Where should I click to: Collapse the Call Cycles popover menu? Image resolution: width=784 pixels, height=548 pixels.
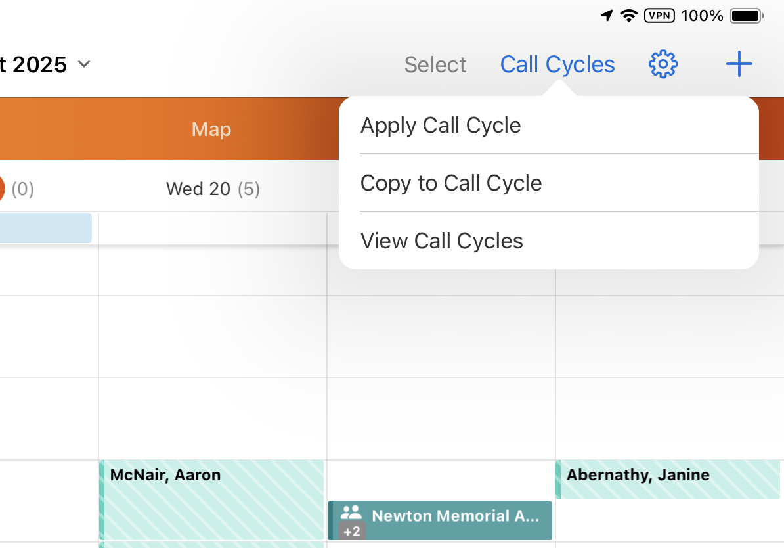tap(557, 64)
